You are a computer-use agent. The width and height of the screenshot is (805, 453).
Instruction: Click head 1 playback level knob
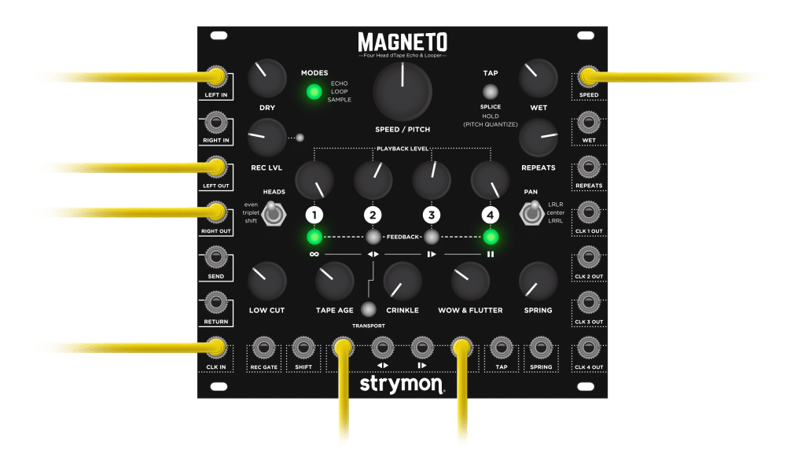point(314,180)
